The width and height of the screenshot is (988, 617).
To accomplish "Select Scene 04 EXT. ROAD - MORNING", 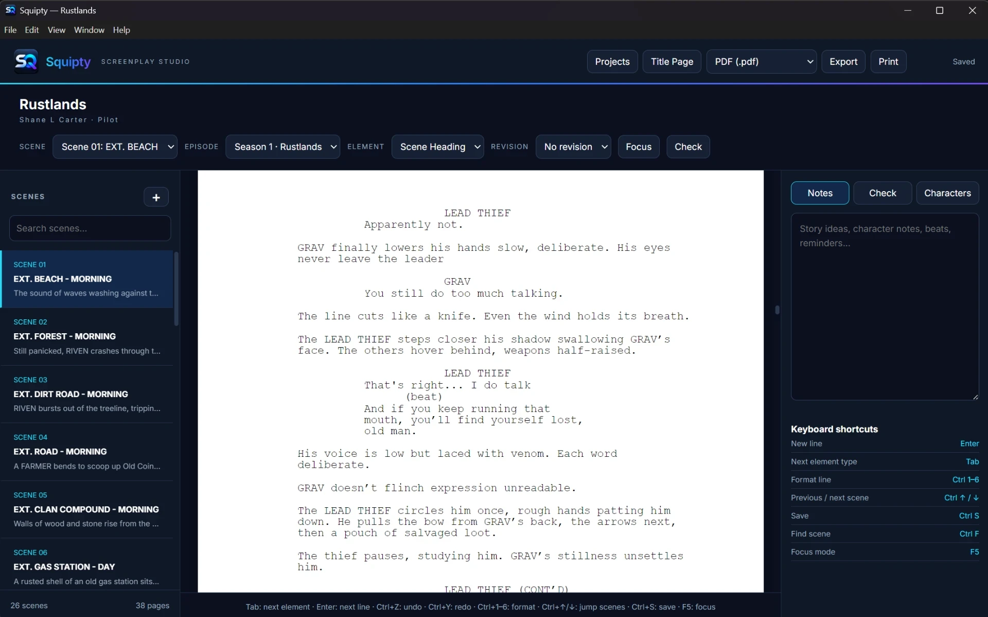I will coord(87,452).
